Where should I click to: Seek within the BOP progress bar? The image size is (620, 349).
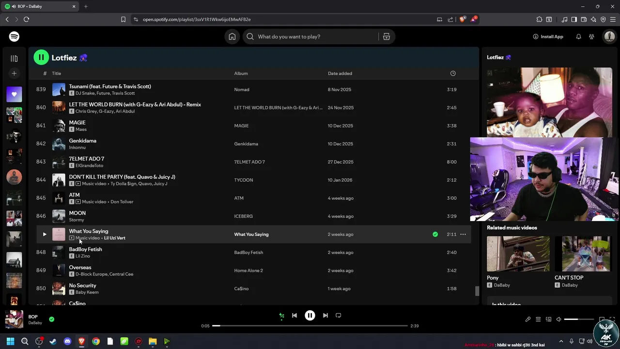point(310,326)
